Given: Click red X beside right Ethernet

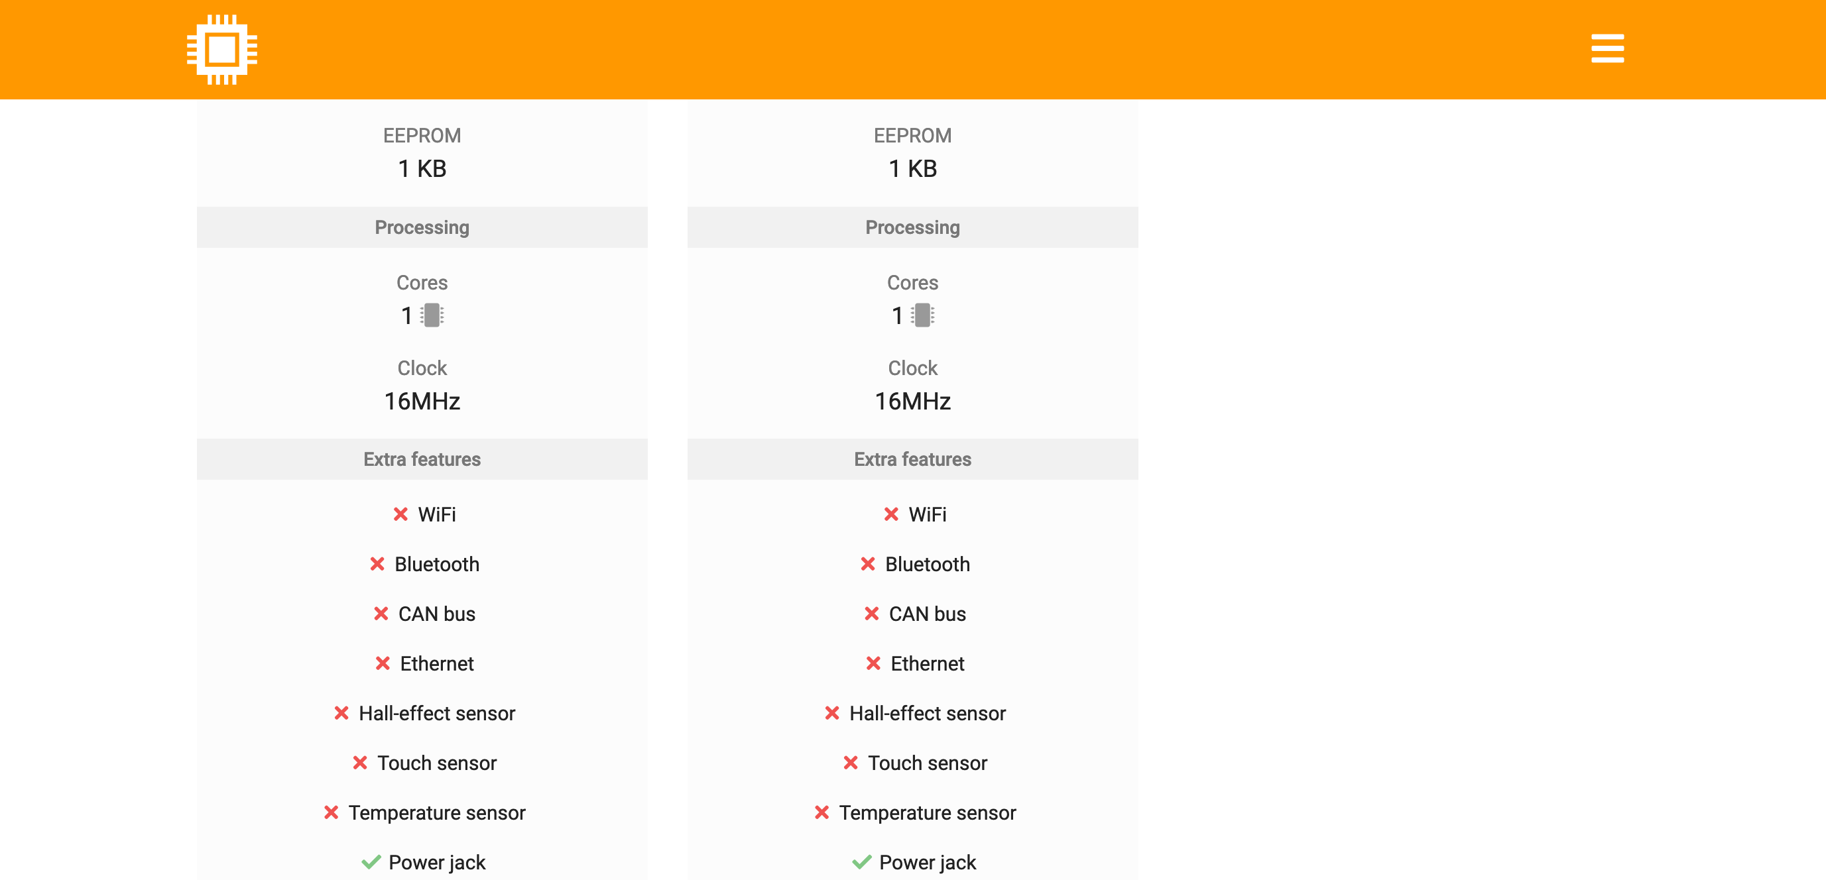Looking at the screenshot, I should pos(873,663).
